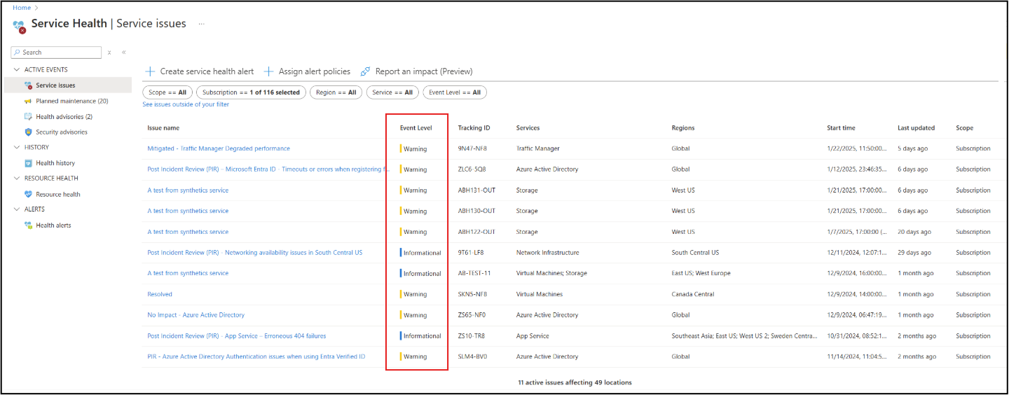
Task: Collapse the HISTORY section
Action: click(x=17, y=147)
